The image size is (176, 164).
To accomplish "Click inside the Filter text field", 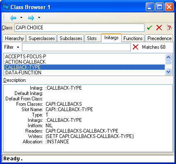I will (76, 47).
